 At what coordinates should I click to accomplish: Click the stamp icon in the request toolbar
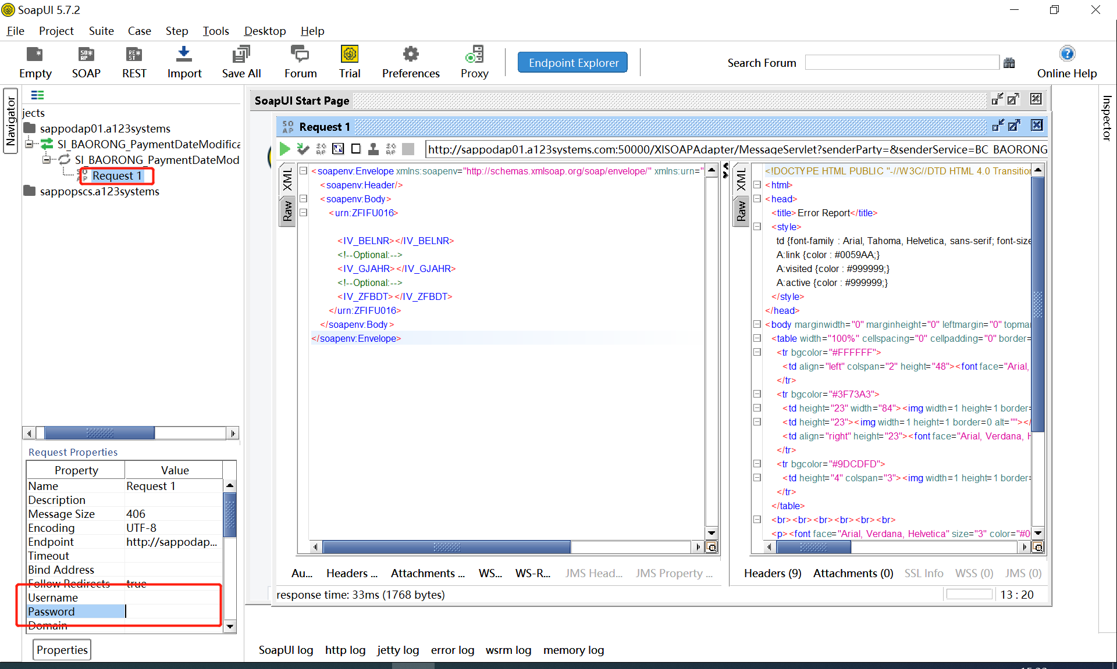373,149
